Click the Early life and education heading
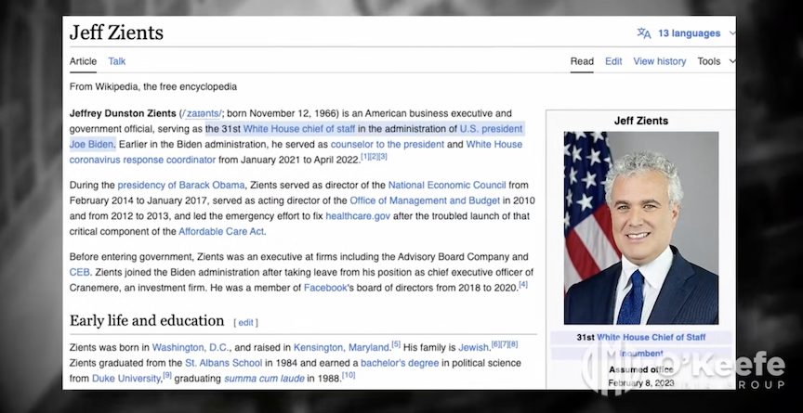Viewport: 803px width, 413px height. click(147, 320)
